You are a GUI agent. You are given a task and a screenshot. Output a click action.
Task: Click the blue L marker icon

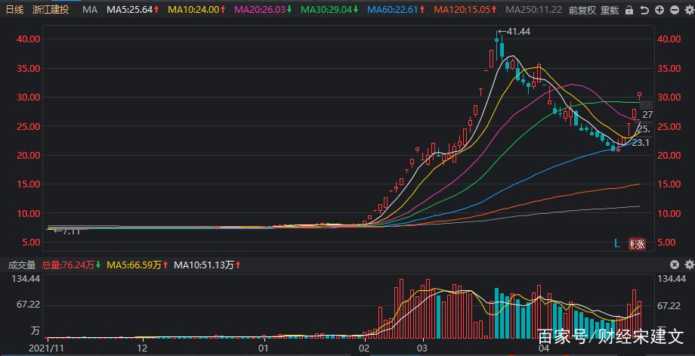[617, 243]
